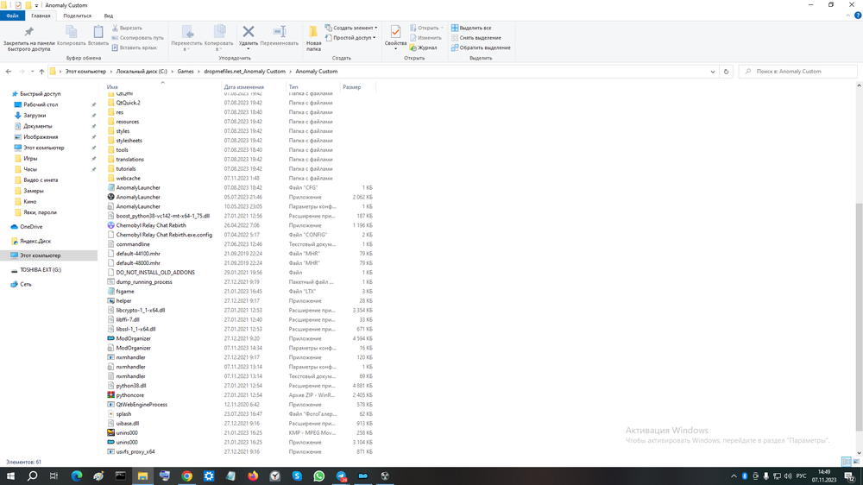Screen dimensions: 863x485
Task: Open Chrome from the Windows taskbar
Action: click(186, 476)
